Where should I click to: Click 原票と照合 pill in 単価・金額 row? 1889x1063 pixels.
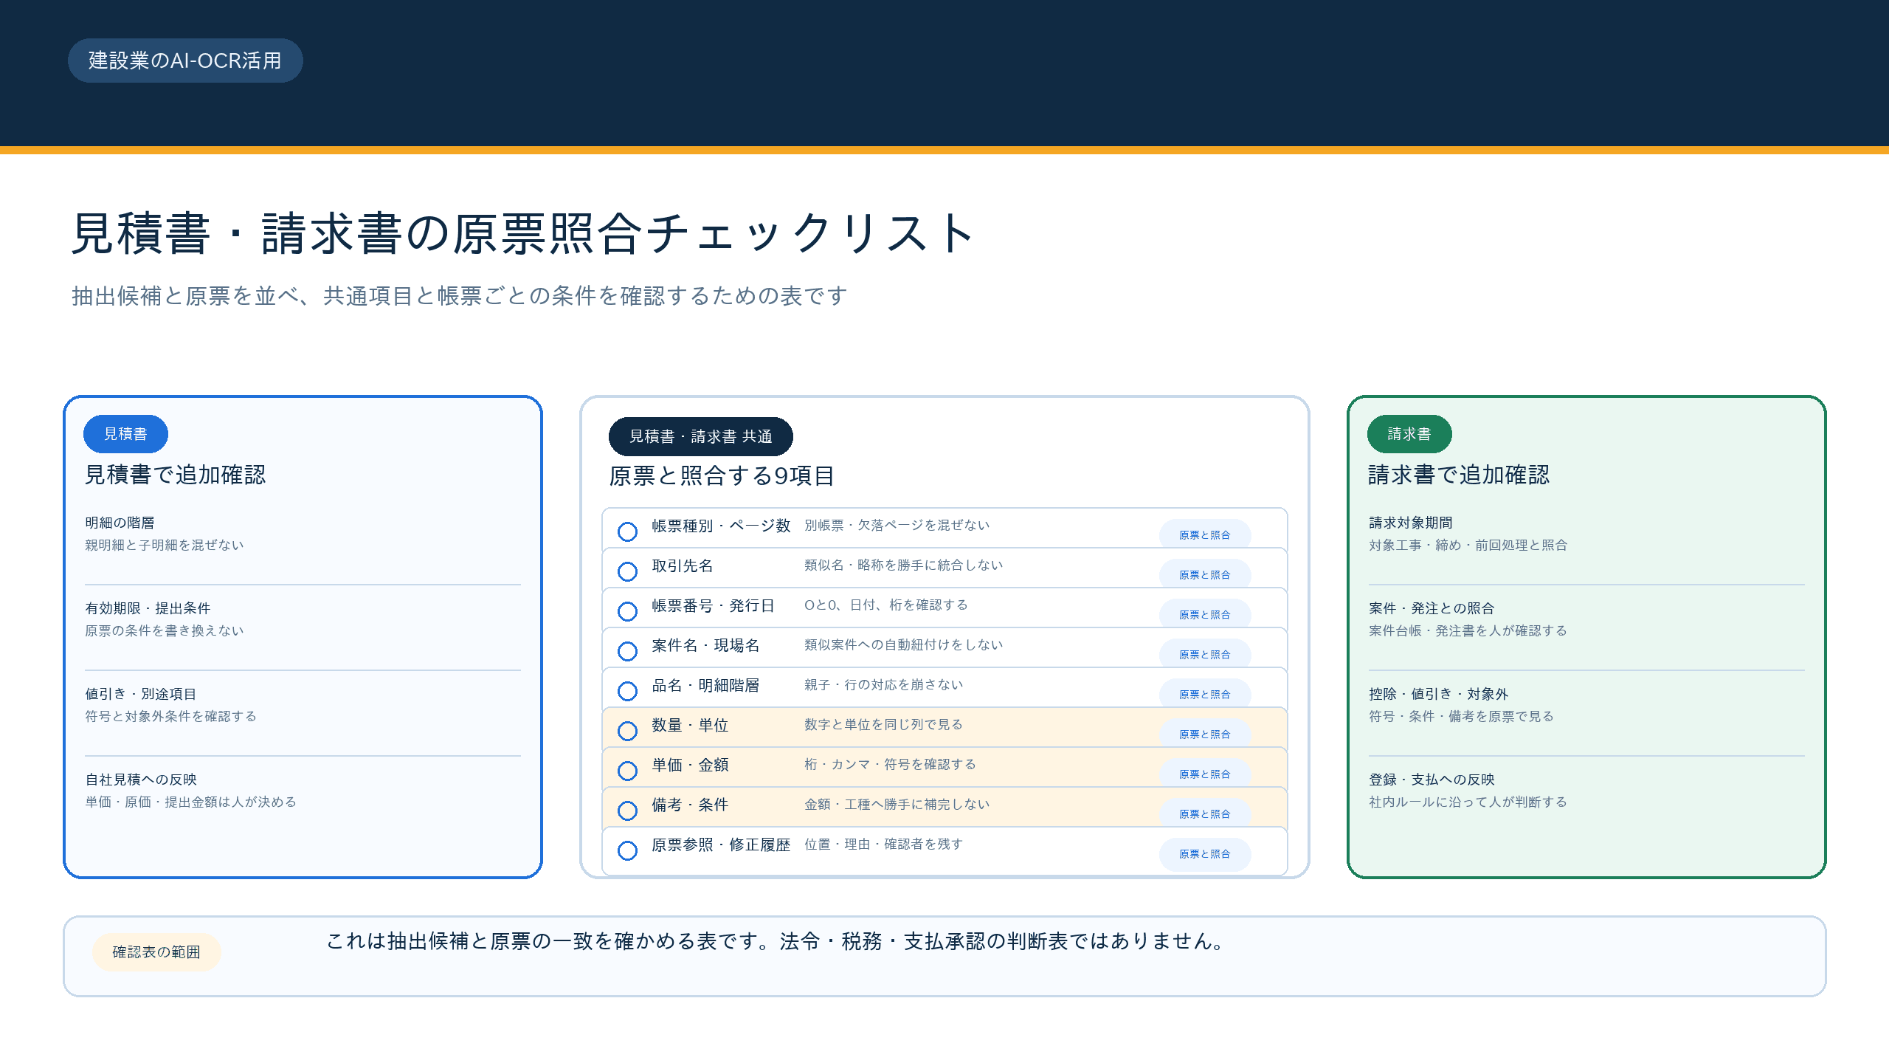pos(1204,774)
